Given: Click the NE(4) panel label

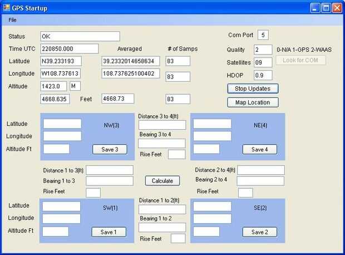Looking at the screenshot, I should [x=260, y=125].
